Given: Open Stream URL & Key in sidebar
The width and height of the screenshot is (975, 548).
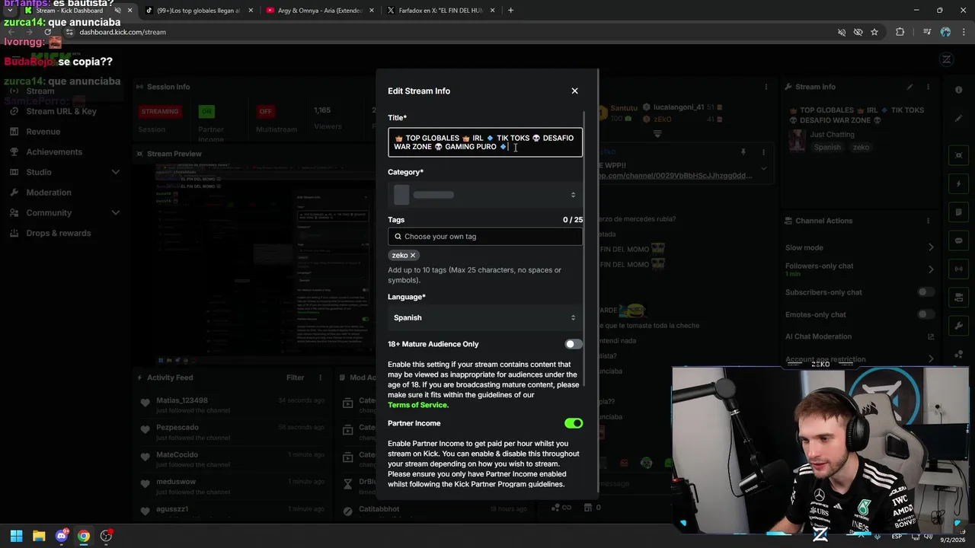Looking at the screenshot, I should coord(61,111).
